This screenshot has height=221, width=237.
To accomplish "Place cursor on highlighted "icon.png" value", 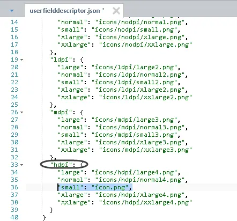I will point(110,187).
